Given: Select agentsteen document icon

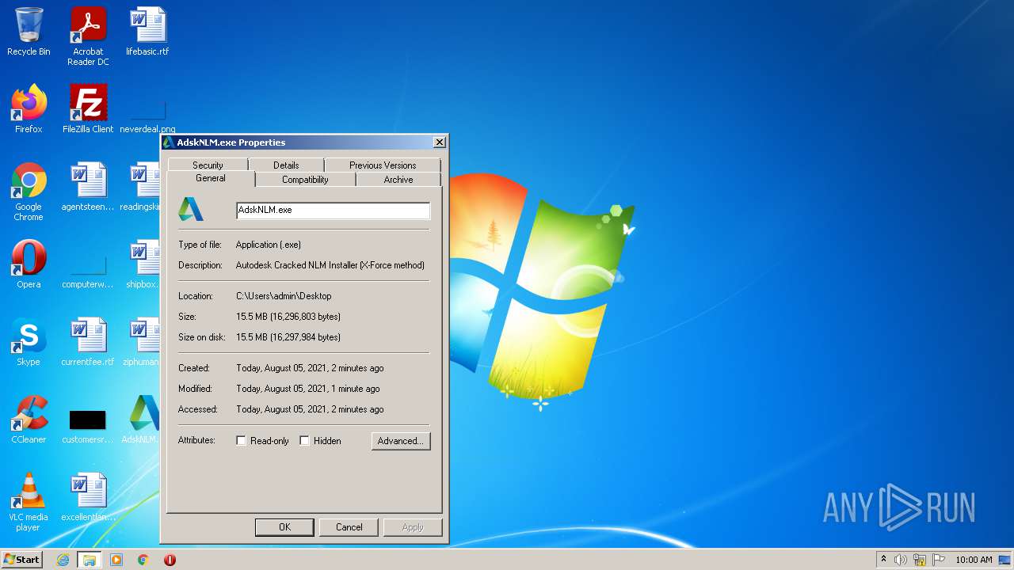Looking at the screenshot, I should click(88, 187).
